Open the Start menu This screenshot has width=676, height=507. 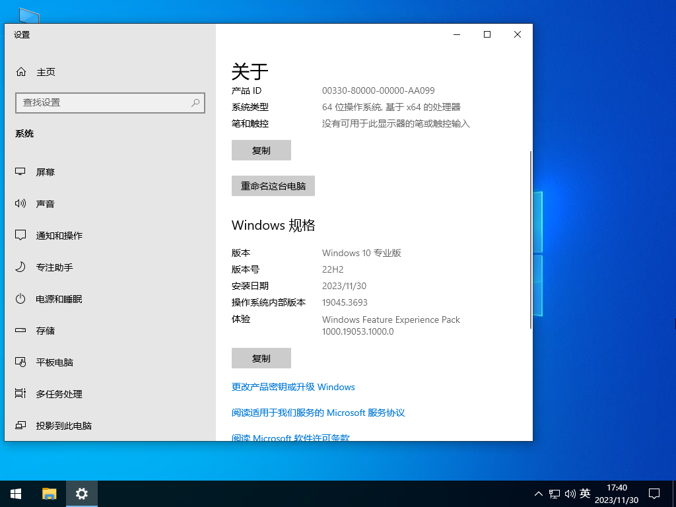click(x=15, y=493)
